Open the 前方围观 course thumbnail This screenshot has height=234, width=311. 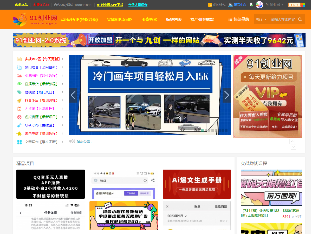coord(271,188)
